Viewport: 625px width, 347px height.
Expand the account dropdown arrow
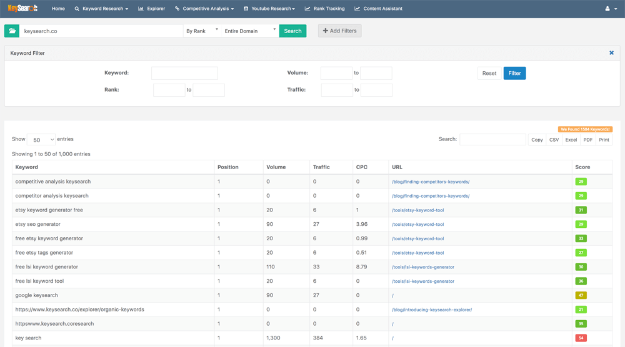(616, 9)
